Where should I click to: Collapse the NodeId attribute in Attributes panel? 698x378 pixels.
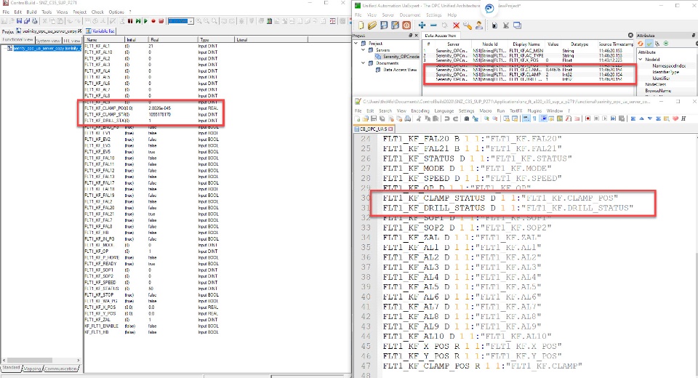point(641,59)
